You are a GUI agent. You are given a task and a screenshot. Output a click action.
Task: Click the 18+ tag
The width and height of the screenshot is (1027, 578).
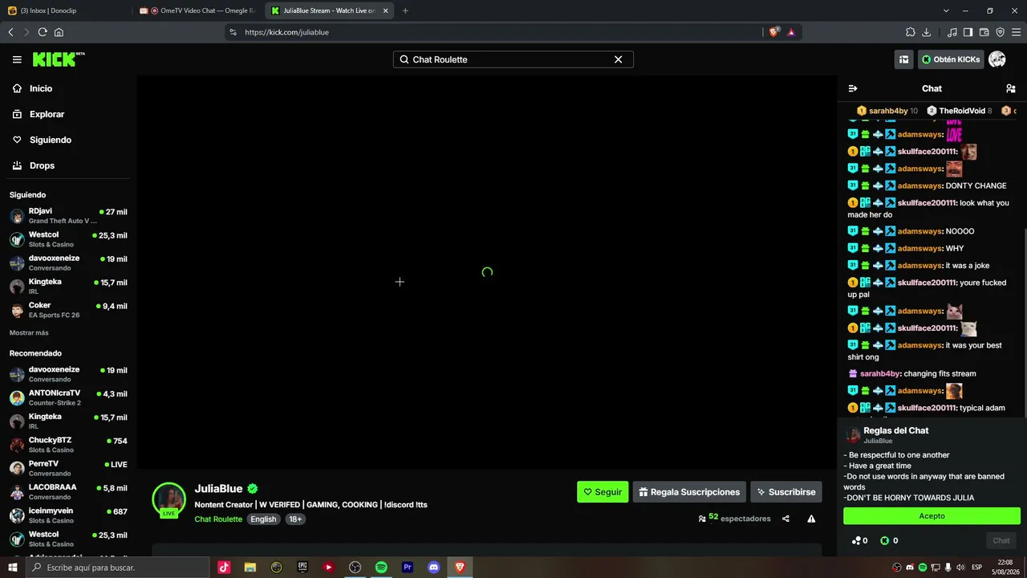point(295,519)
